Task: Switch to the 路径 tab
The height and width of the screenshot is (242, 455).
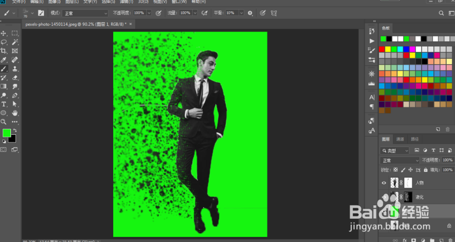Action: coord(415,139)
